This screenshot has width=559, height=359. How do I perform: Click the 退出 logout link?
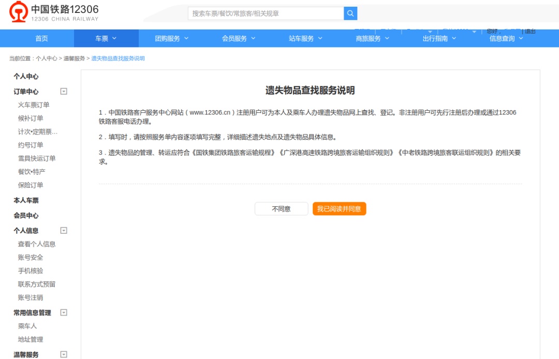coord(530,32)
